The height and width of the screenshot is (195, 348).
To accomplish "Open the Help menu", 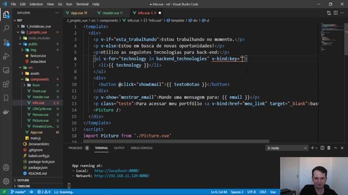I will [96, 4].
